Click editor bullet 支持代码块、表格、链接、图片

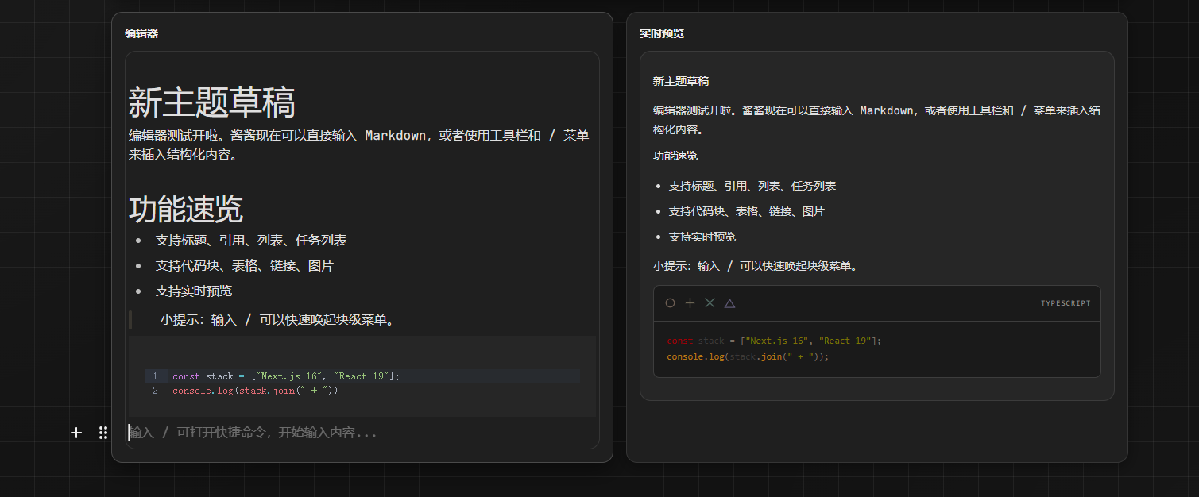pos(244,266)
